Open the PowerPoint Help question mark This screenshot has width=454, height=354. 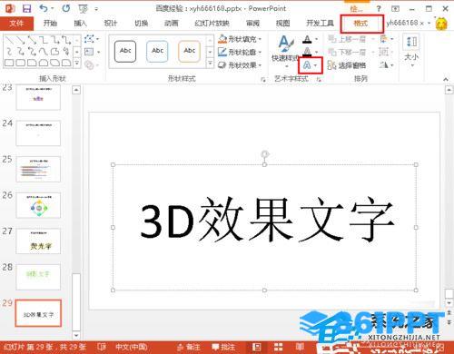[379, 8]
